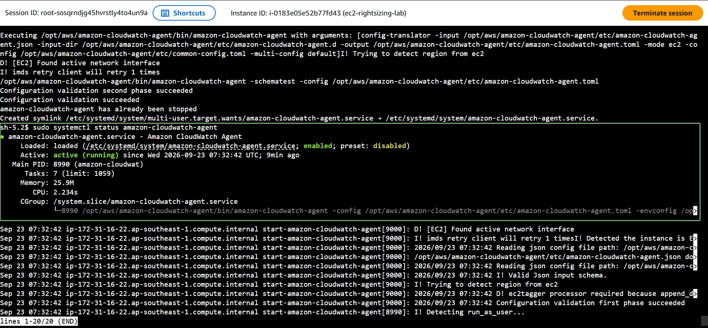Screen dimensions: 708x328
Task: Click the 'preset: disabled' value
Action: pyautogui.click(x=373, y=146)
